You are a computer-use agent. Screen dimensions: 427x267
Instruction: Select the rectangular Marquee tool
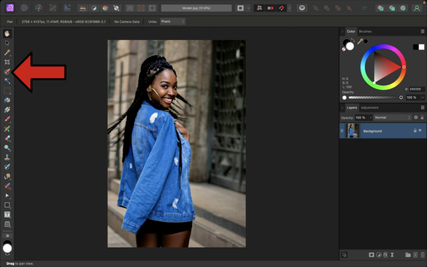(x=7, y=91)
